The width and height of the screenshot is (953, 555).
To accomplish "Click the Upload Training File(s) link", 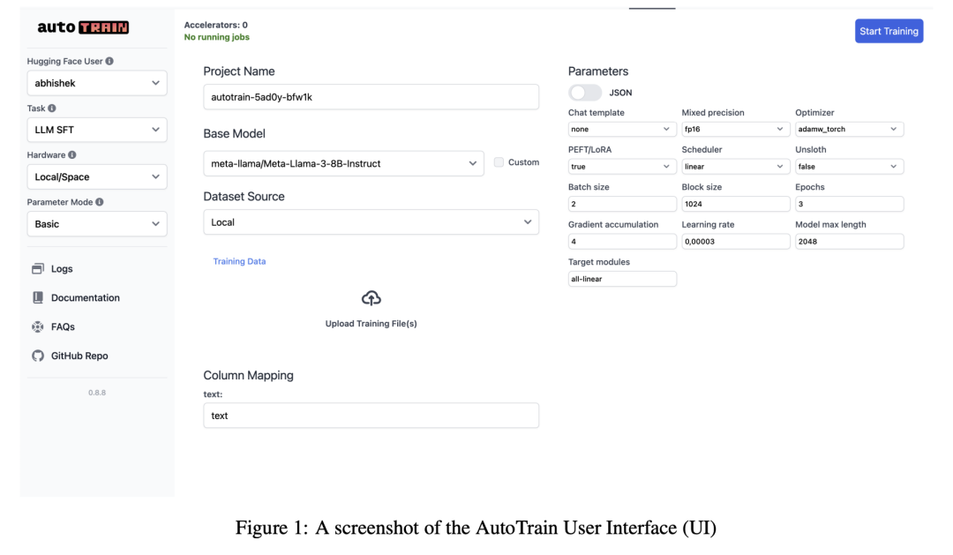I will [x=371, y=324].
